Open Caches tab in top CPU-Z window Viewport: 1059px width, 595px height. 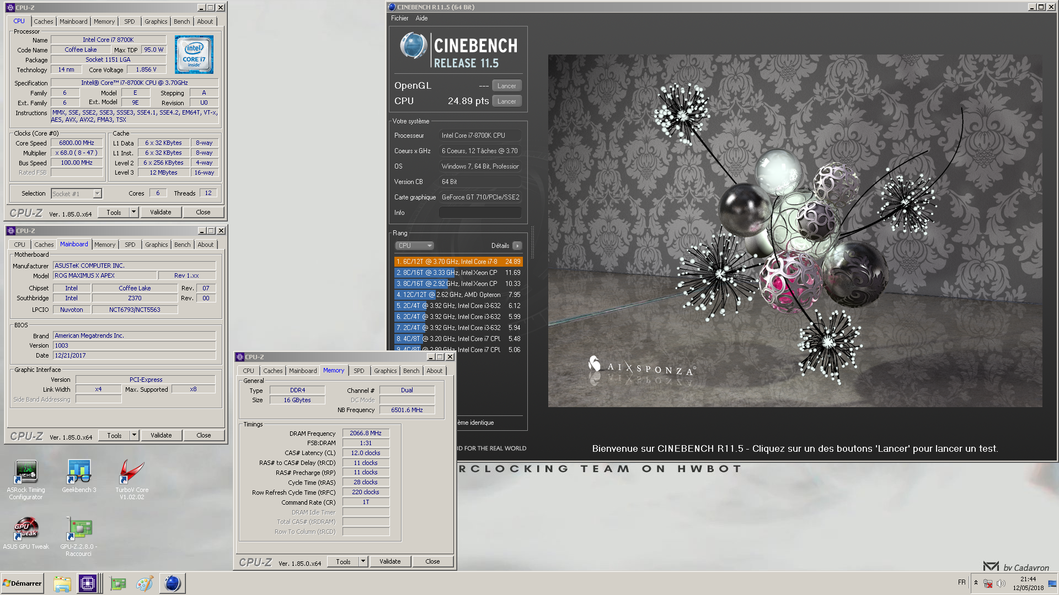tap(44, 21)
